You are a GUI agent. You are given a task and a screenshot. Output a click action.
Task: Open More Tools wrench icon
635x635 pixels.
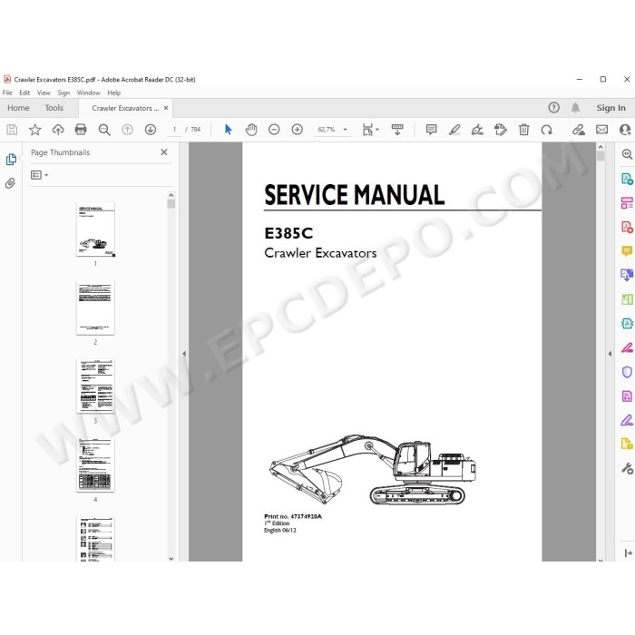click(x=627, y=469)
